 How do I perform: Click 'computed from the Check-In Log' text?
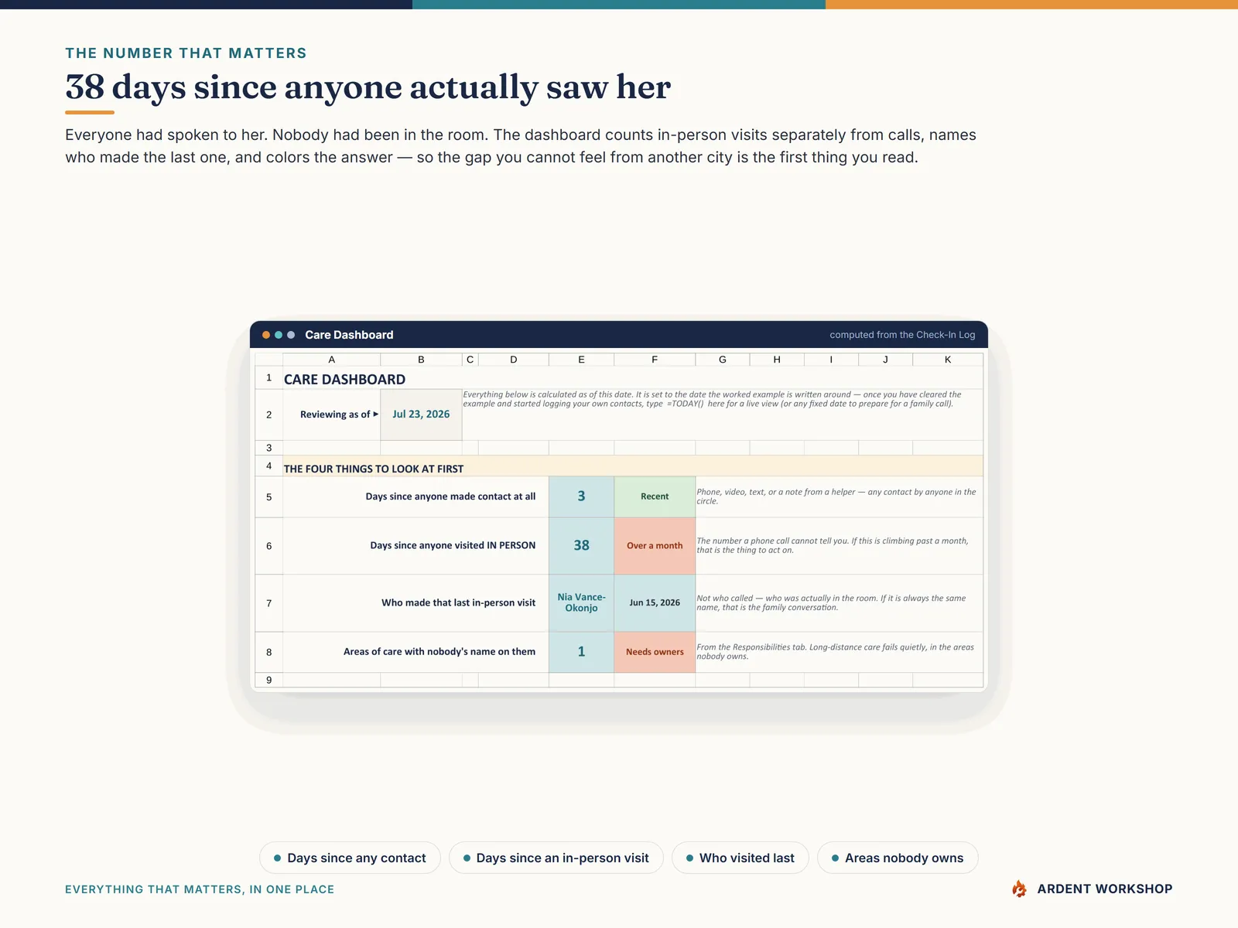(x=902, y=335)
